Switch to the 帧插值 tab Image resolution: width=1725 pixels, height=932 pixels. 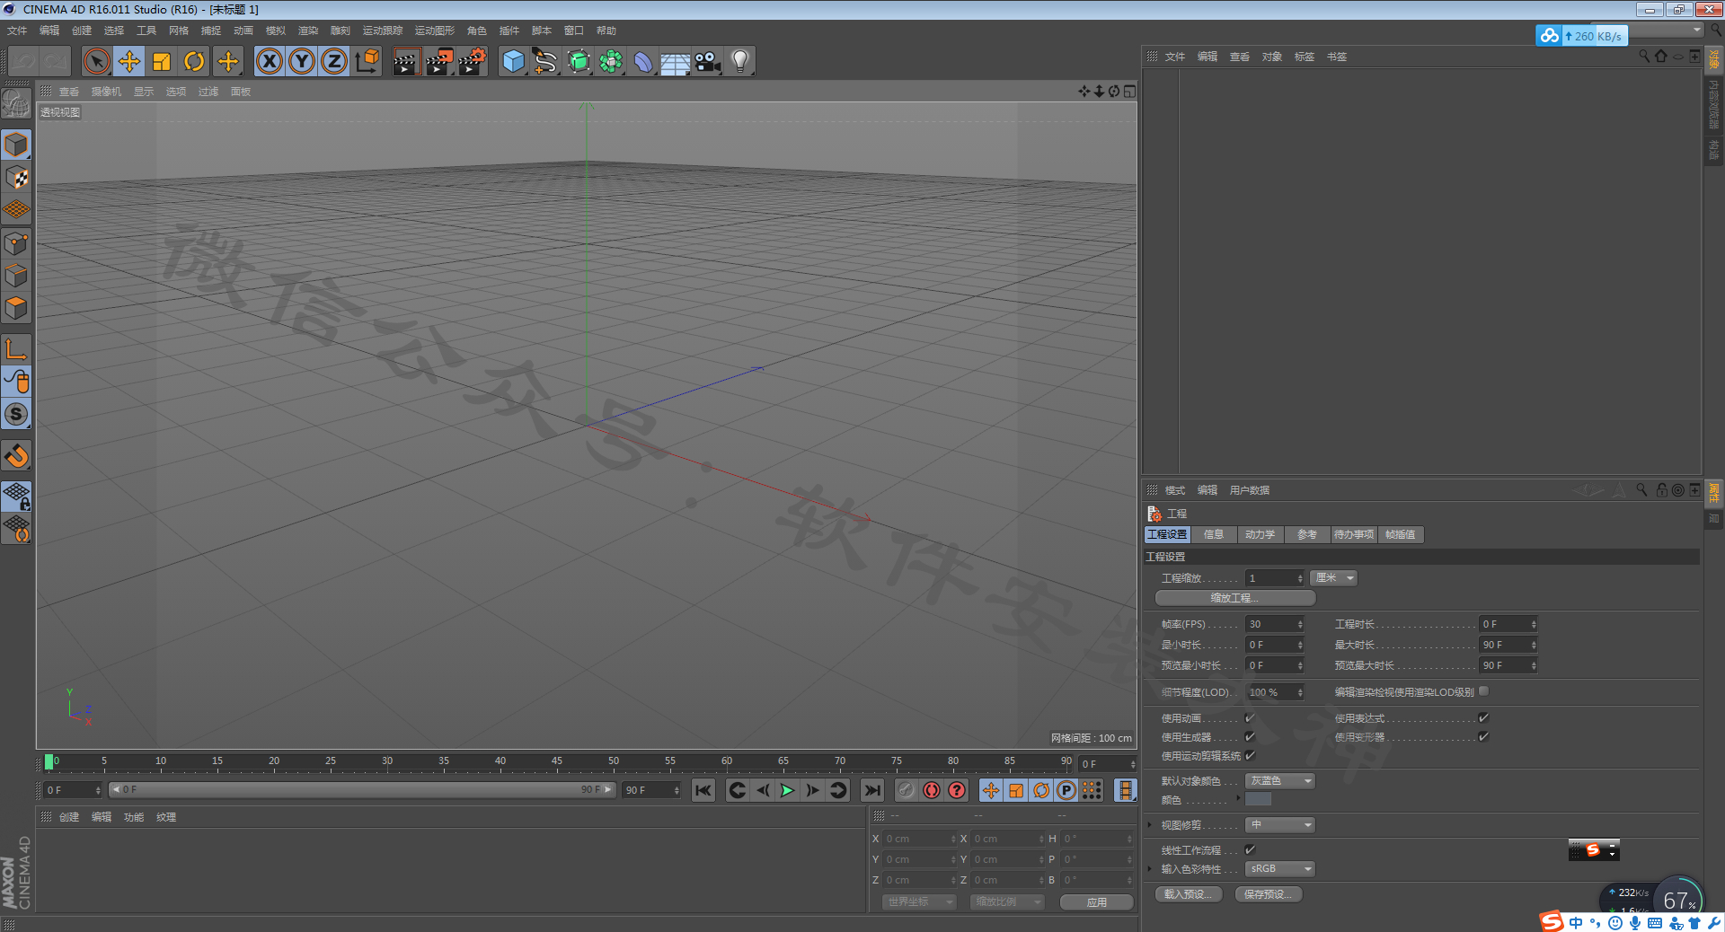pyautogui.click(x=1400, y=534)
